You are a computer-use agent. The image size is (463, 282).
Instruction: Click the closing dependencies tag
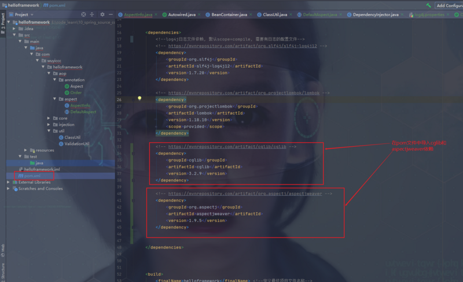point(164,247)
